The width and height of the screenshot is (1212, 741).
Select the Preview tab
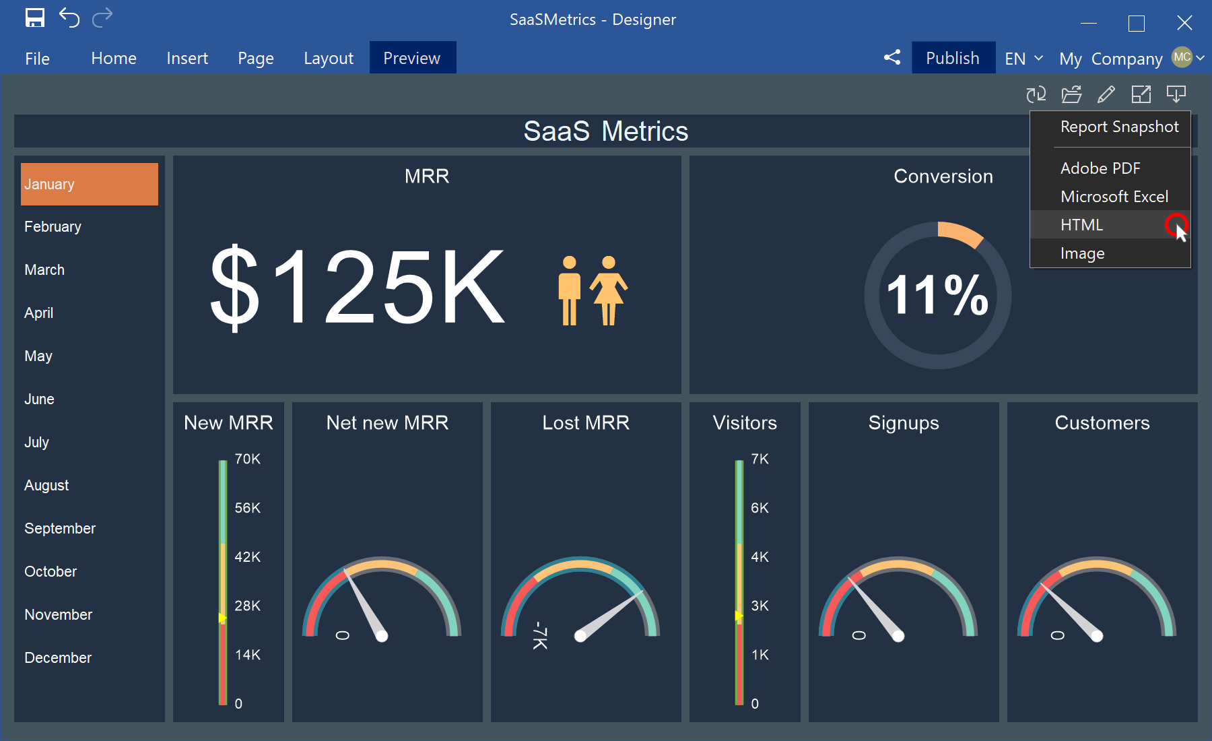click(x=412, y=58)
